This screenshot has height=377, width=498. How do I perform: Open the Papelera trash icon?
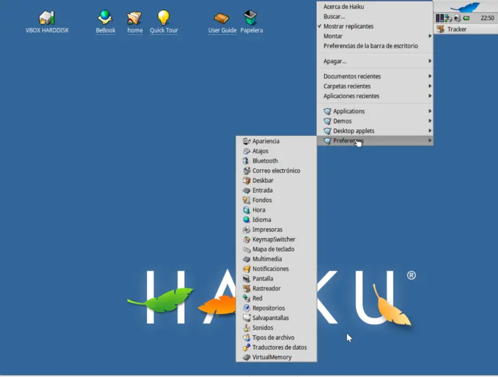pyautogui.click(x=251, y=18)
